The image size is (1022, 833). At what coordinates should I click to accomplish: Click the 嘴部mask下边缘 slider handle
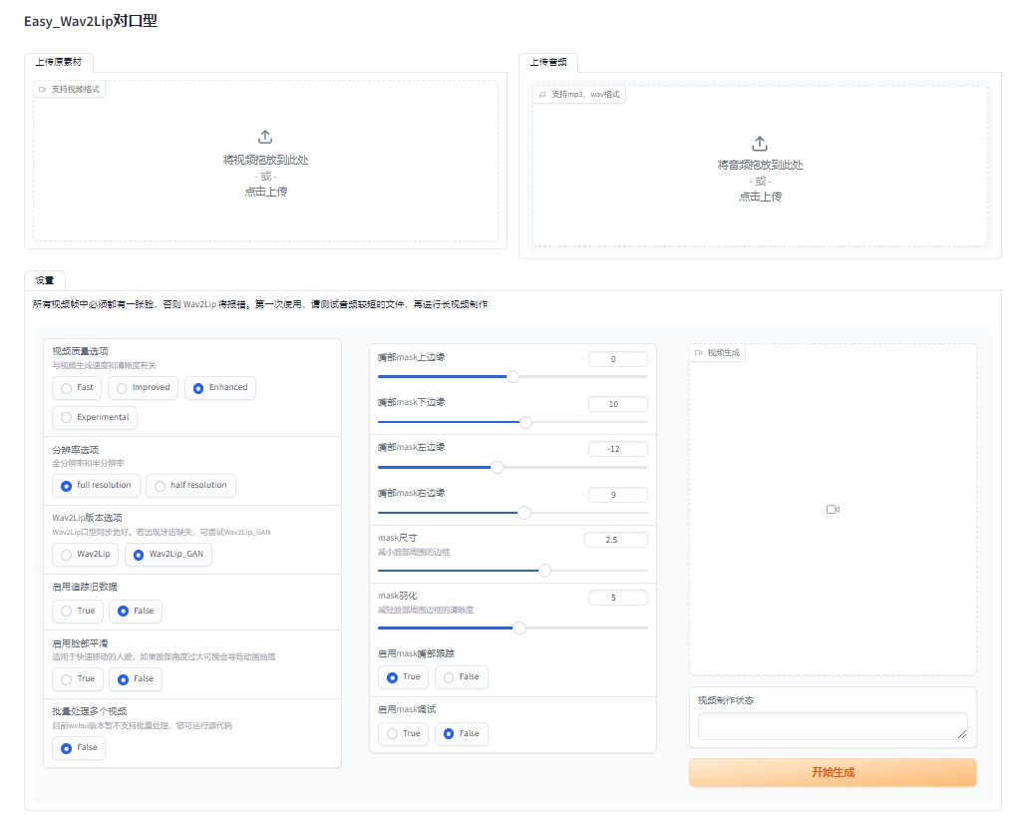click(x=525, y=422)
